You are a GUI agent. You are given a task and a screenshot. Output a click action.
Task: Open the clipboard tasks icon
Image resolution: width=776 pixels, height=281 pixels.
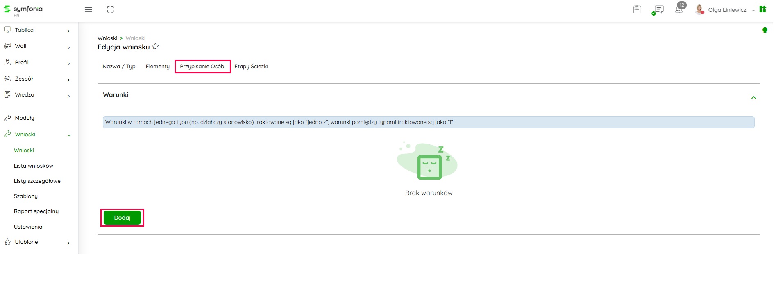pos(636,9)
